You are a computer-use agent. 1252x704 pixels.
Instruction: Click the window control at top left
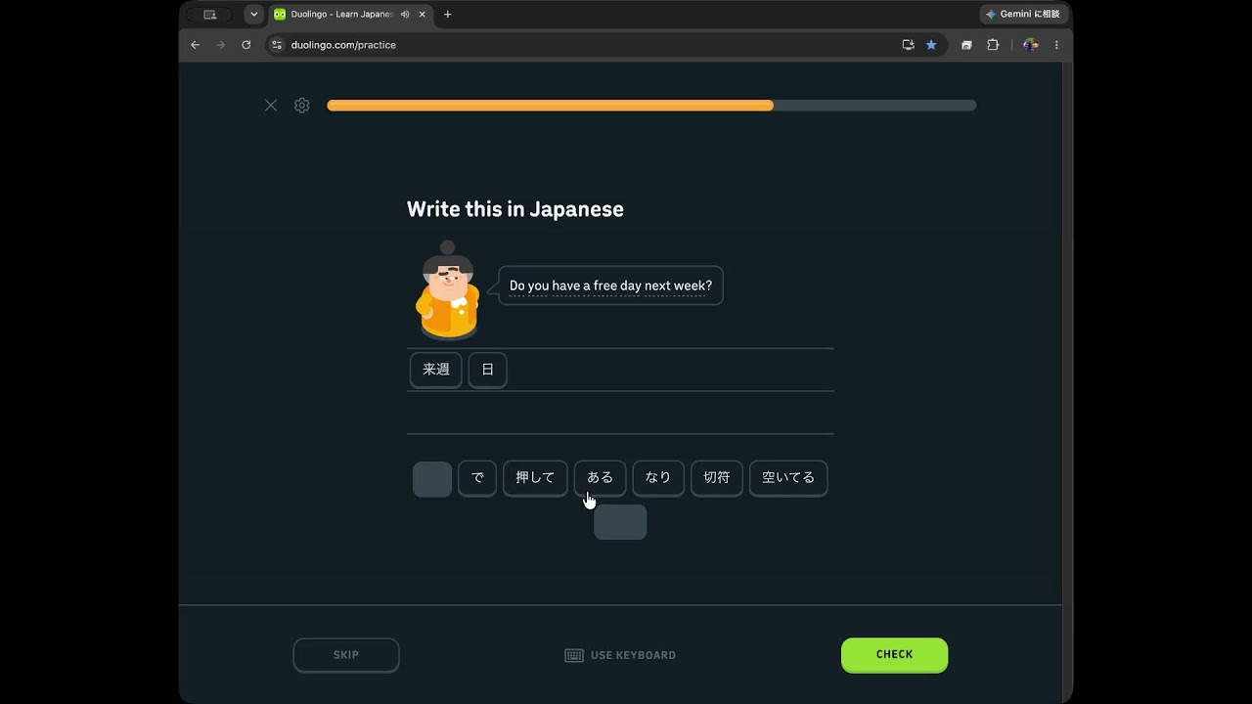coord(209,15)
